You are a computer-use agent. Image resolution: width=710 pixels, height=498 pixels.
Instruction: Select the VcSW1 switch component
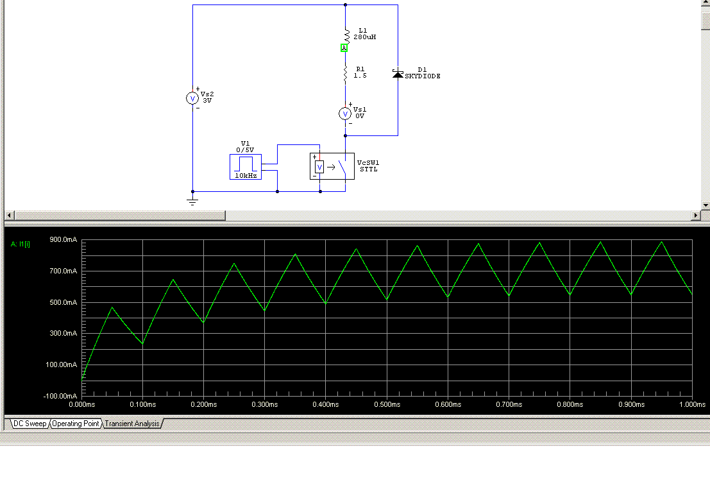(x=332, y=167)
